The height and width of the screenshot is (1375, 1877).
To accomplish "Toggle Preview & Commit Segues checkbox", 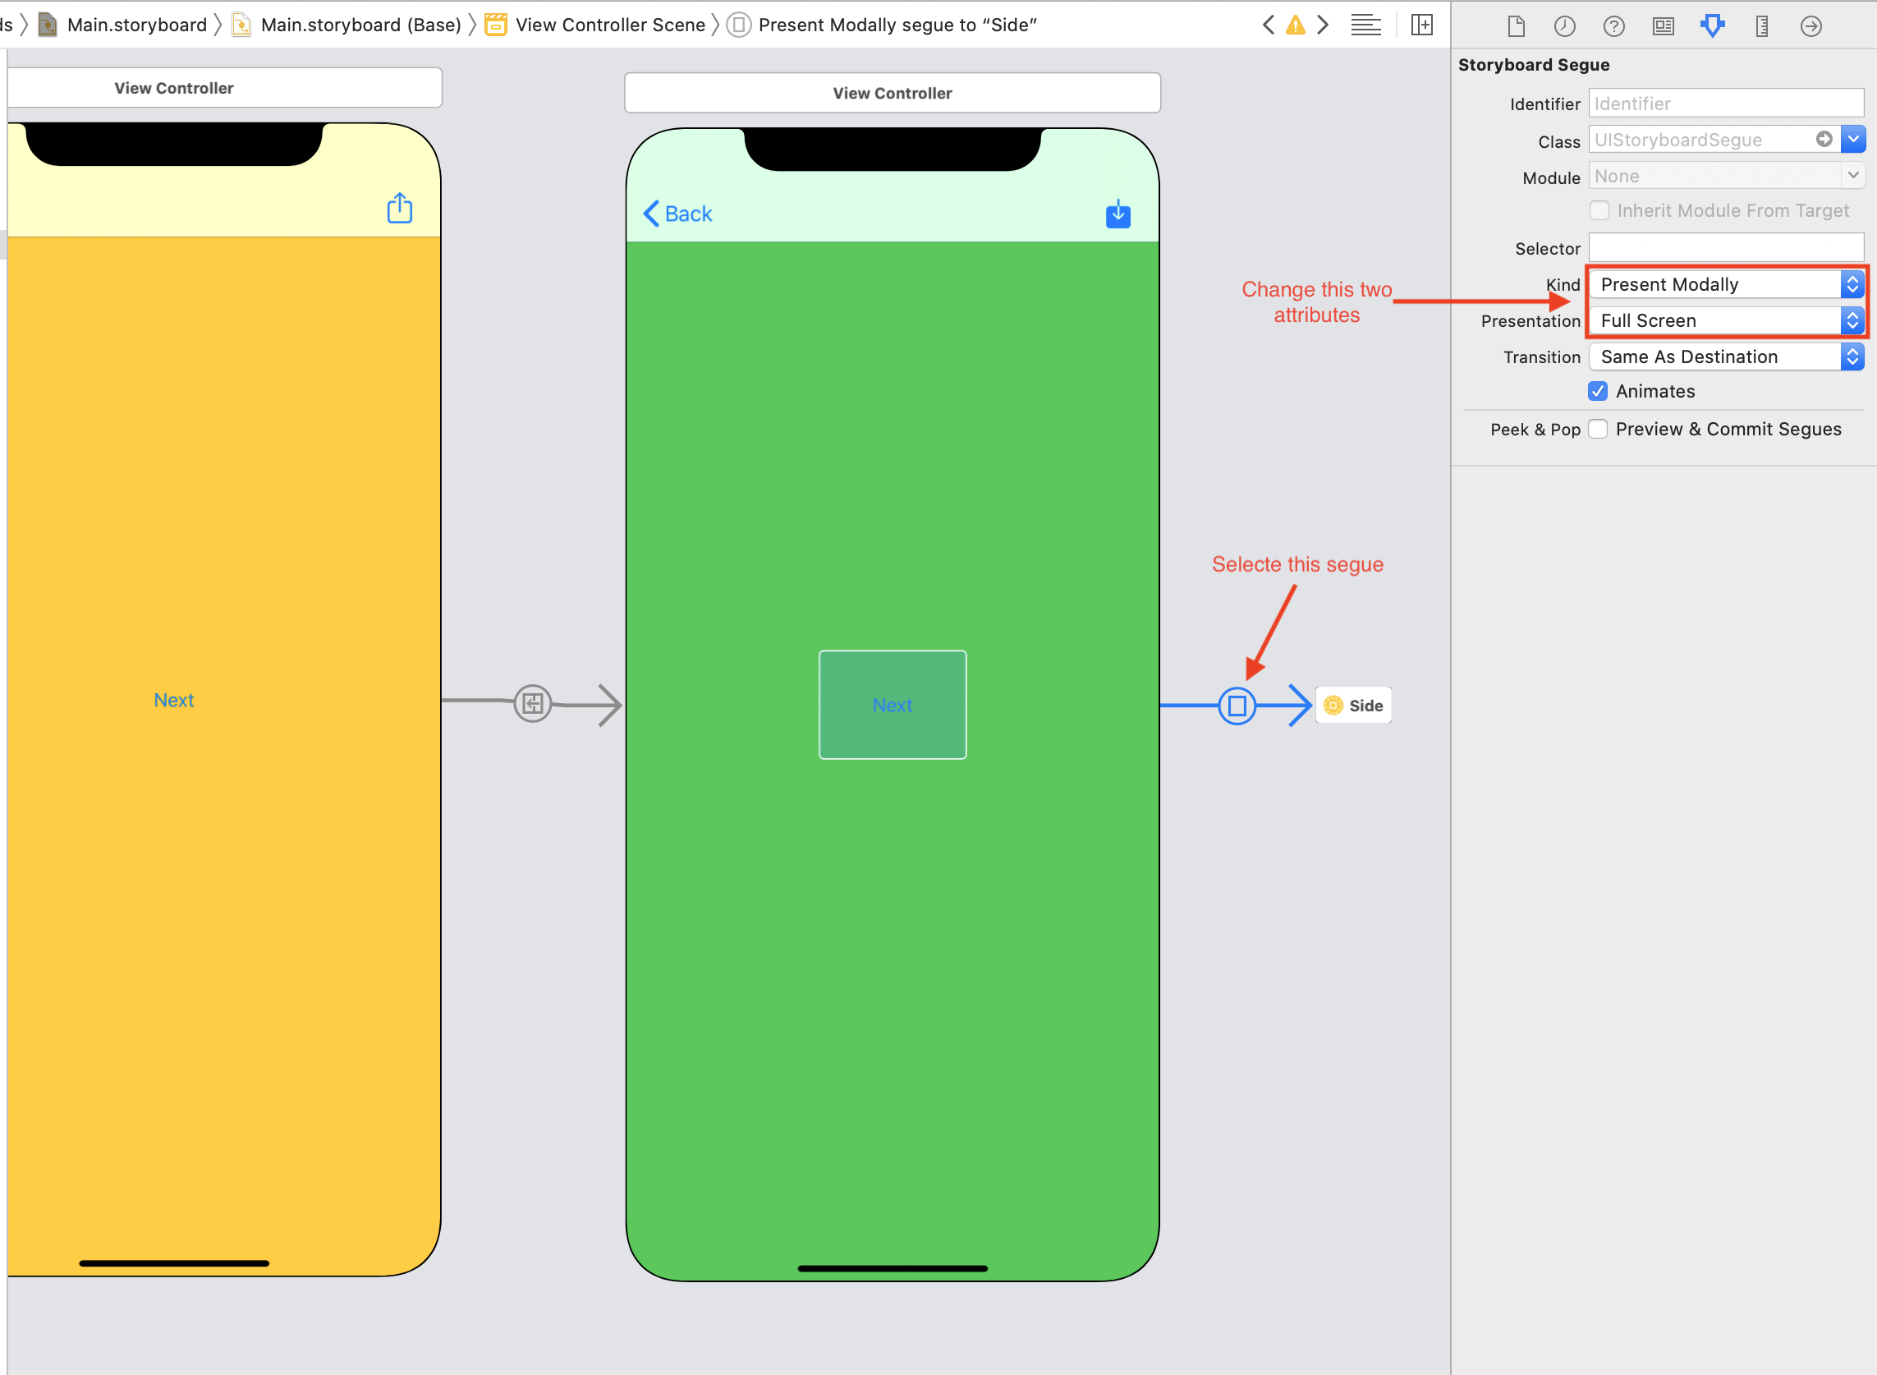I will [x=1600, y=427].
